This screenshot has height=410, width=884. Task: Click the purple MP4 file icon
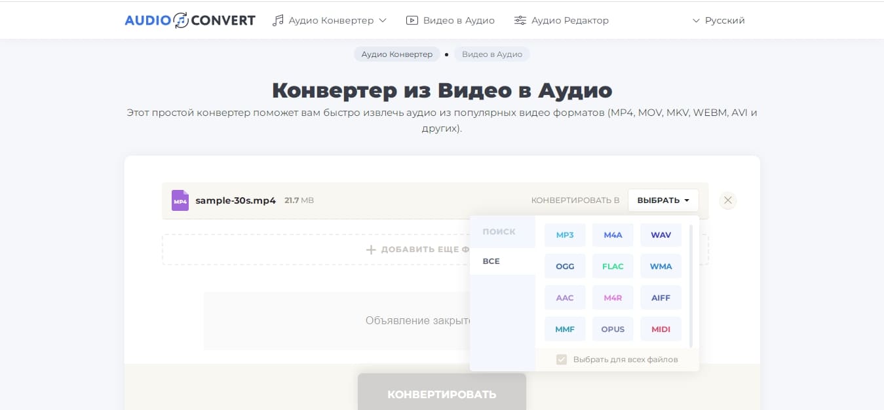click(180, 200)
